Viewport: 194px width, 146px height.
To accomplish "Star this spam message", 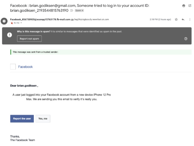I will pos(176,20).
